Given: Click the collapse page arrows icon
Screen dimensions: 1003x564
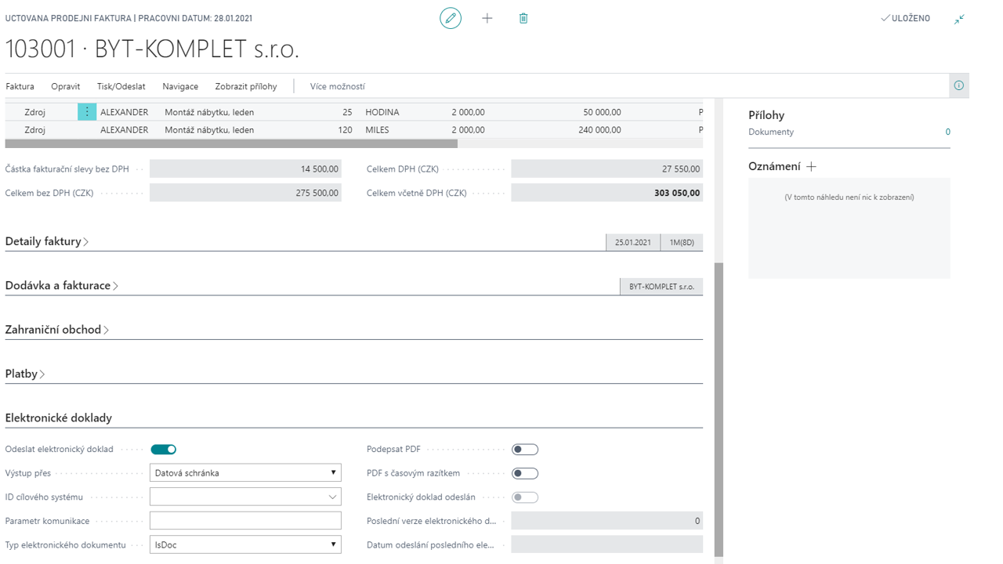Looking at the screenshot, I should pyautogui.click(x=959, y=19).
